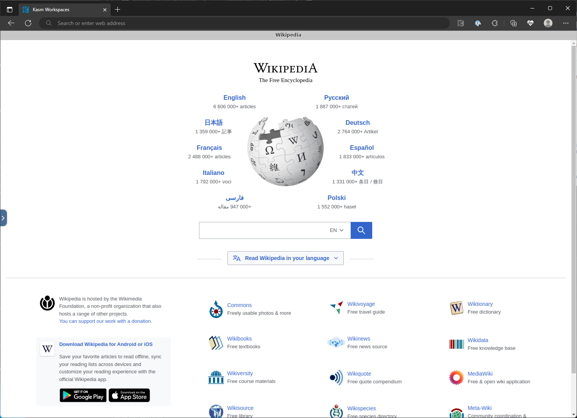Image resolution: width=577 pixels, height=418 pixels.
Task: Reload the page with the refresh button
Action: tap(28, 23)
